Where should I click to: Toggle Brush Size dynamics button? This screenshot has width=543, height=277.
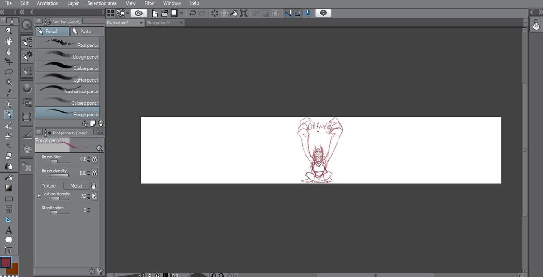coord(95,159)
